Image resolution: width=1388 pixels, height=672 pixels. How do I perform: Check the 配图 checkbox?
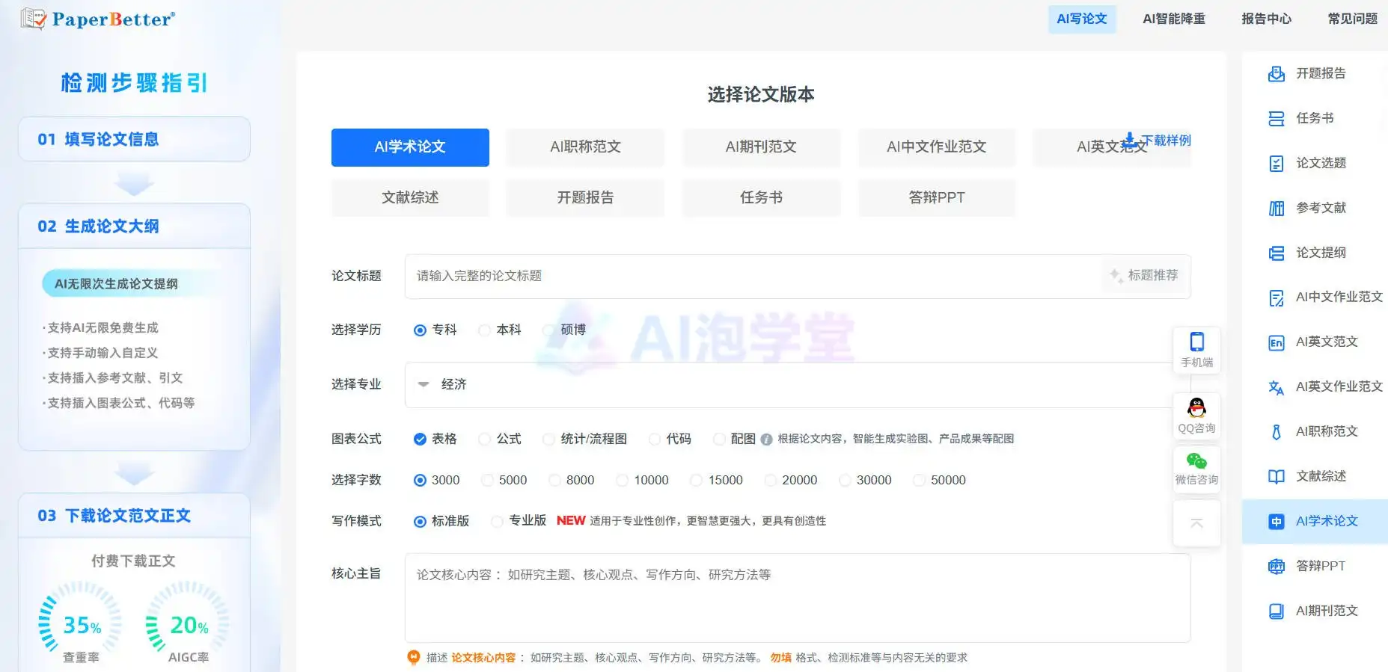(719, 440)
